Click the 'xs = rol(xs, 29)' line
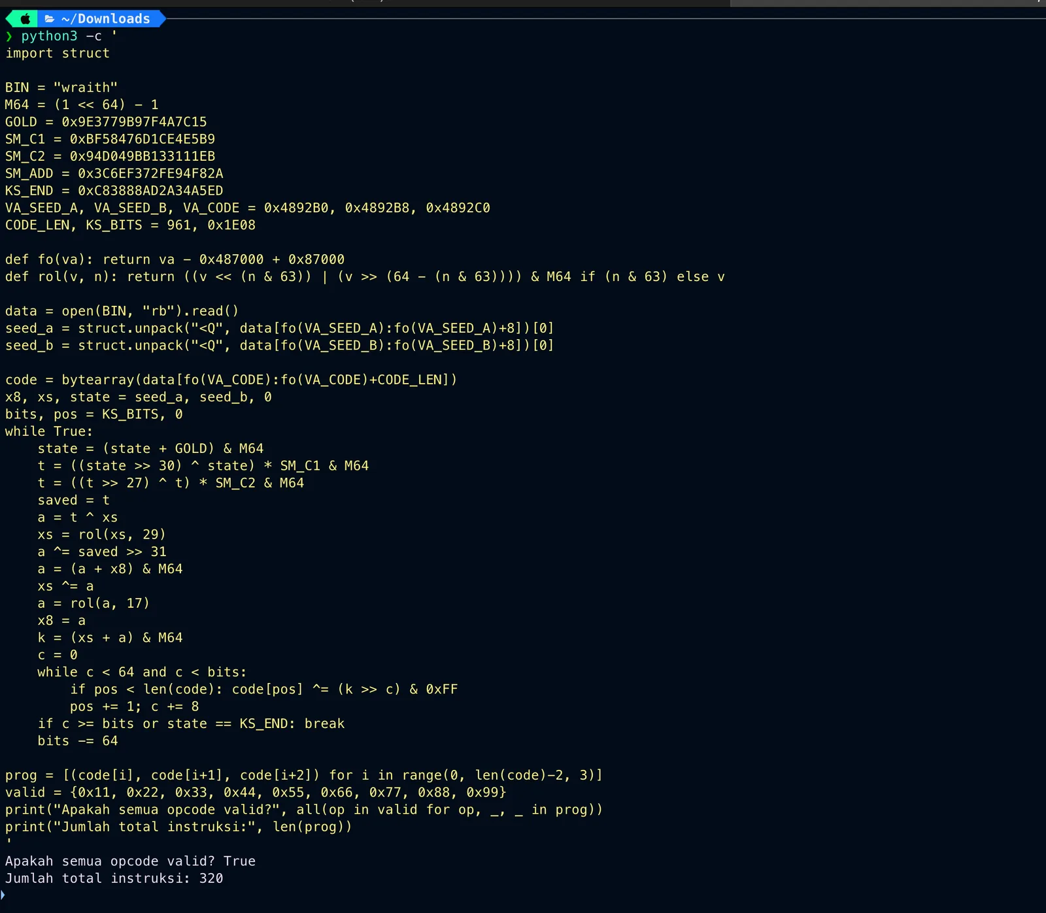Viewport: 1046px width, 913px height. tap(101, 535)
